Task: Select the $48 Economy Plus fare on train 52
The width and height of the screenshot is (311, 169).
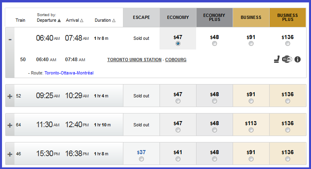Action: 215,101
